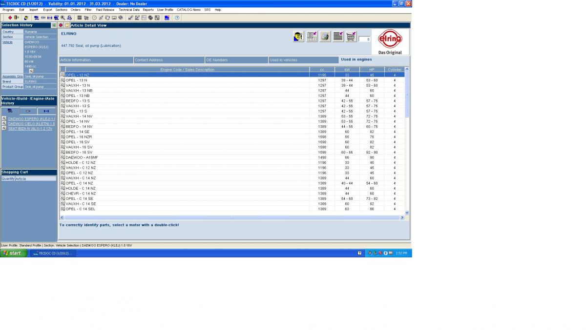Open passenger car search icon in toolbar

pyautogui.click(x=37, y=18)
